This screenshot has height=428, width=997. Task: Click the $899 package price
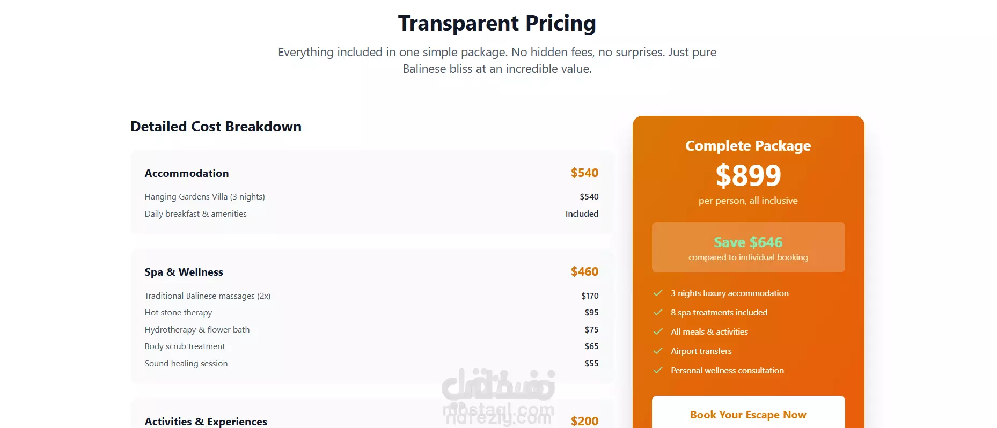tap(748, 175)
